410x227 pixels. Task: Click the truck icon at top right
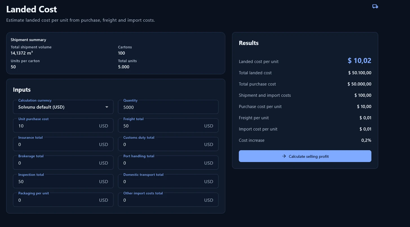coord(375,6)
